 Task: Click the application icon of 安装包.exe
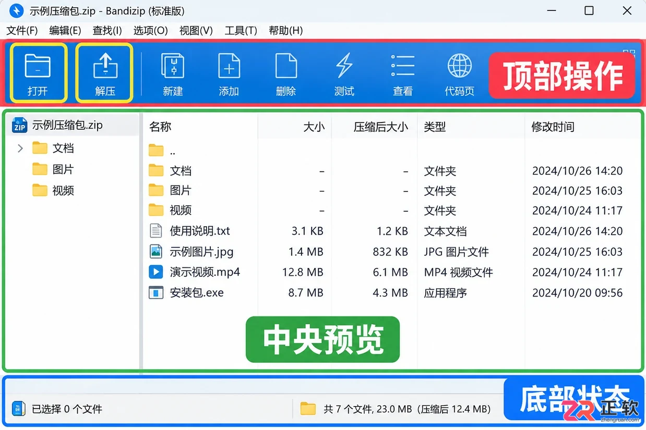(x=156, y=293)
